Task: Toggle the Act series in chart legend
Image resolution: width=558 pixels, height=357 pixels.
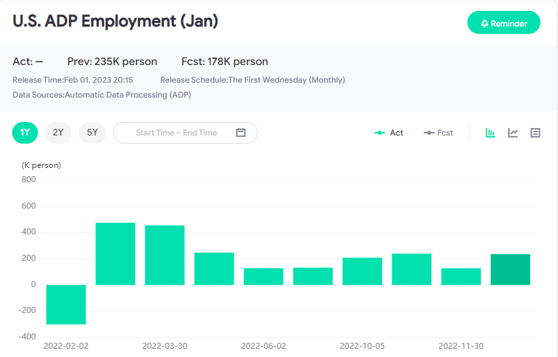Action: (x=389, y=133)
